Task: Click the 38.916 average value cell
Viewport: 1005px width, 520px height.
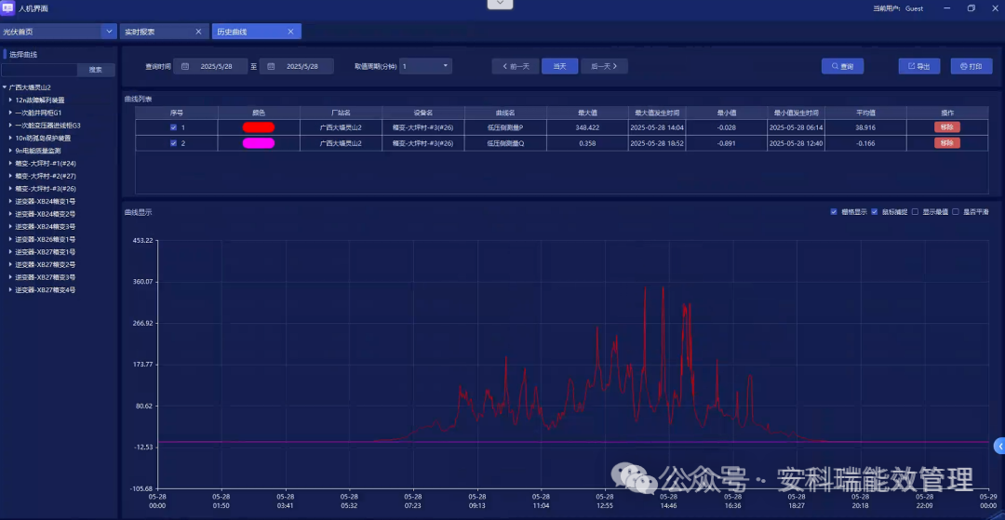Action: (865, 127)
